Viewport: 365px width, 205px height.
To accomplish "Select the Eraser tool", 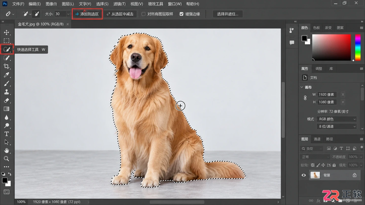I will click(7, 100).
